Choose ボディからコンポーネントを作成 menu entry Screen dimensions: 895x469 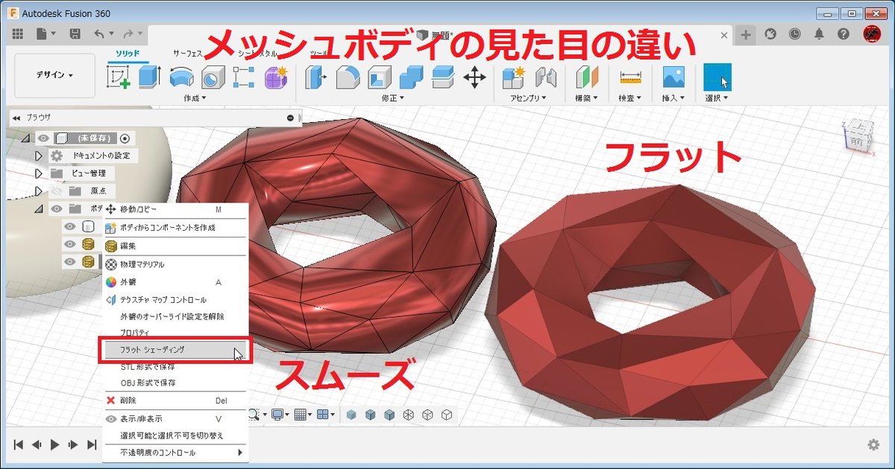[x=175, y=227]
